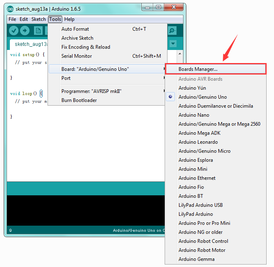Screen dimensions: 274x267
Task: Select Arduino Esplora
Action: [215, 160]
